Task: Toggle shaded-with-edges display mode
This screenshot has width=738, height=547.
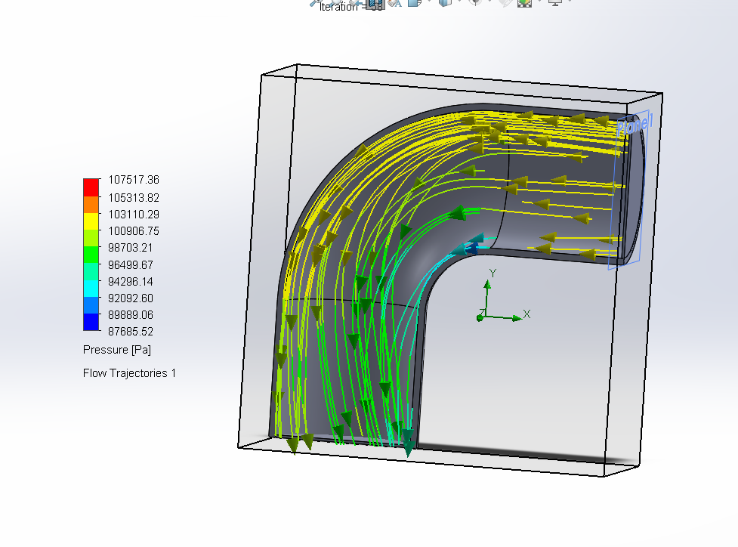Action: [445, 4]
